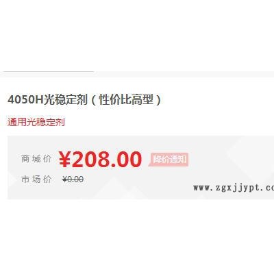Click the 降价通知 price-drop alert button
The height and width of the screenshot is (274, 274).
point(169,159)
